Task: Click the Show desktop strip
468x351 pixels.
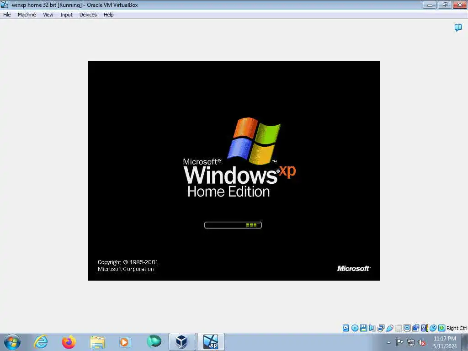Action: click(465, 342)
